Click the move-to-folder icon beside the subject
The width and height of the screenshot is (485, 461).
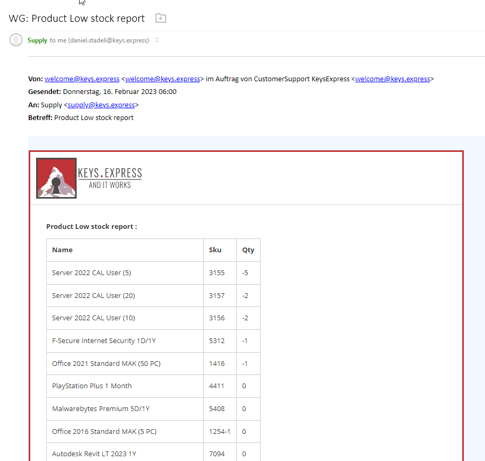[x=161, y=19]
